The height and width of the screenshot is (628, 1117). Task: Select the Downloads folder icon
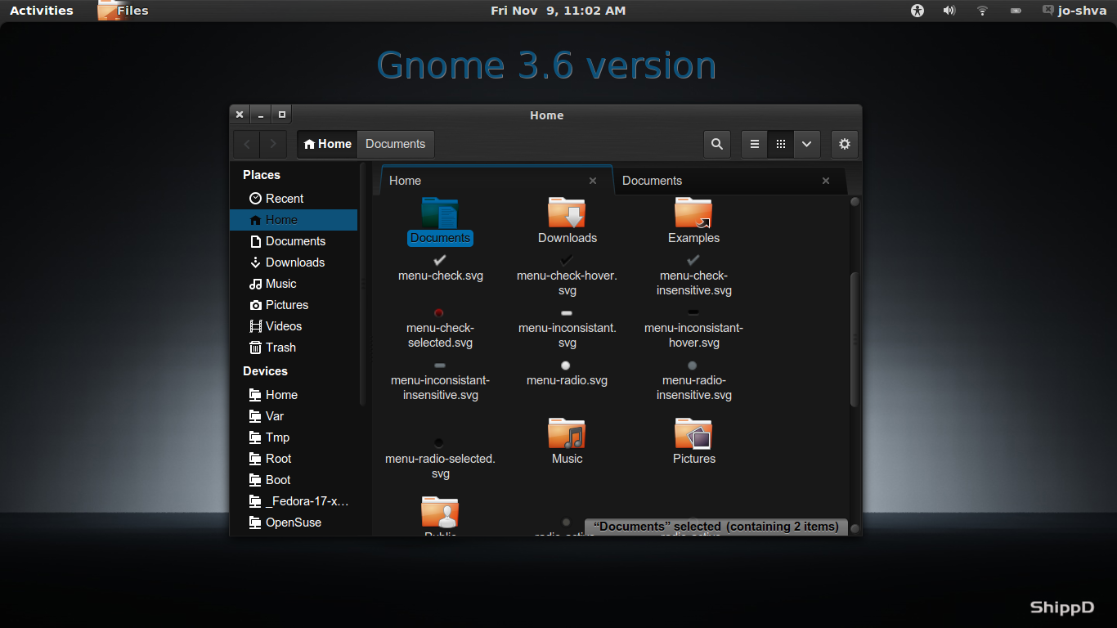click(x=567, y=213)
